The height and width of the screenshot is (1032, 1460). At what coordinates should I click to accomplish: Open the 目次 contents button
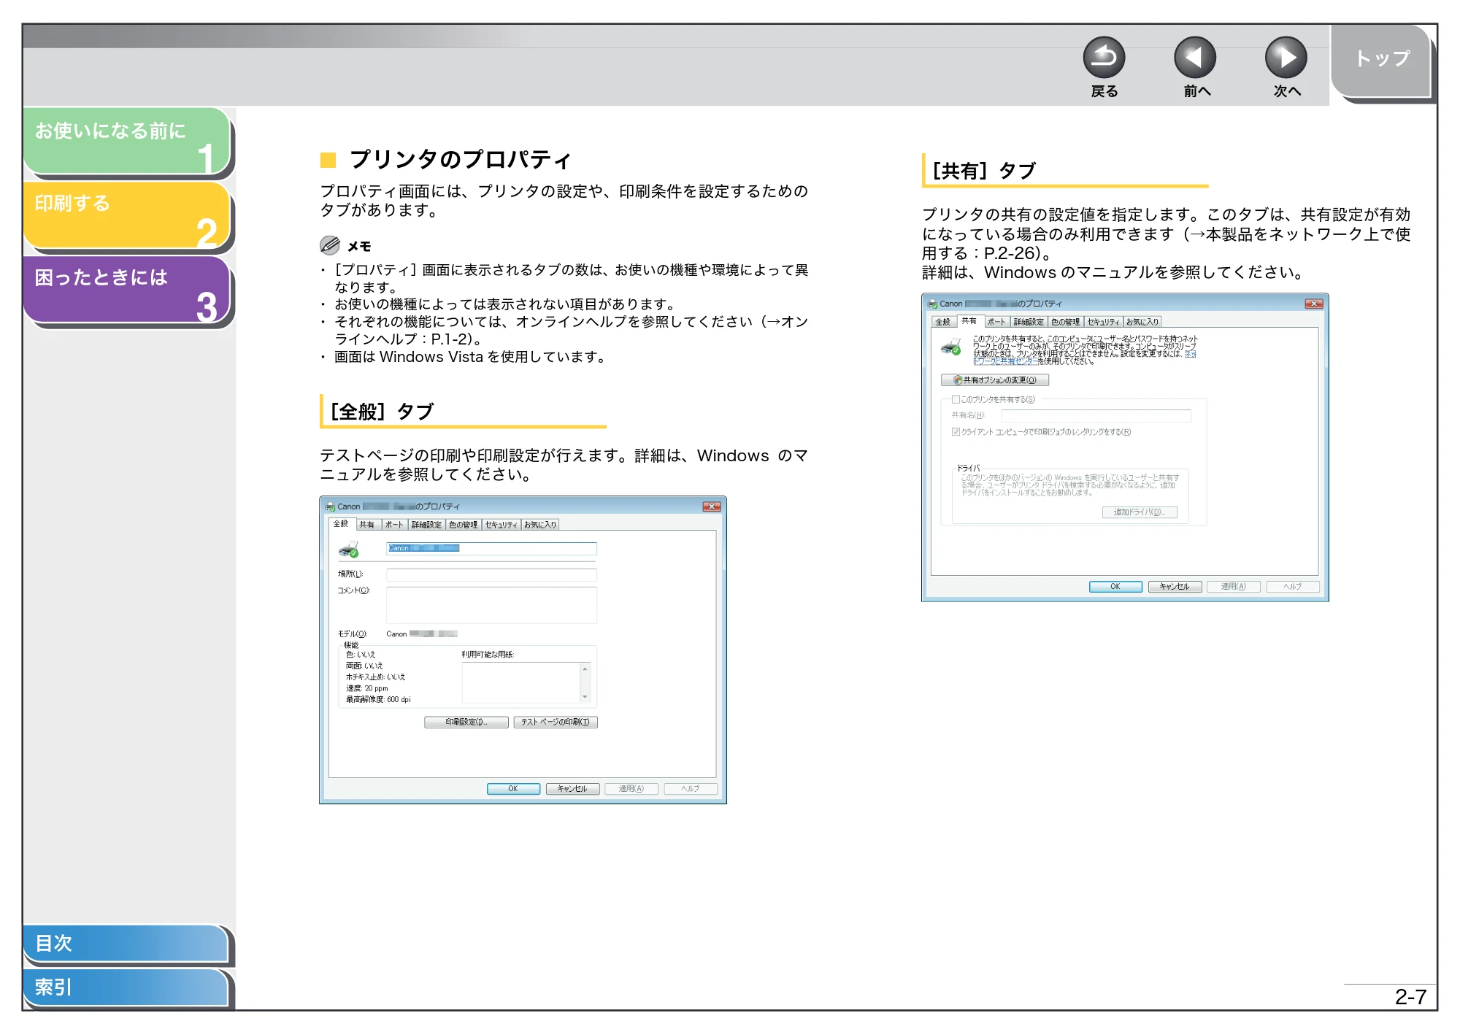point(126,943)
